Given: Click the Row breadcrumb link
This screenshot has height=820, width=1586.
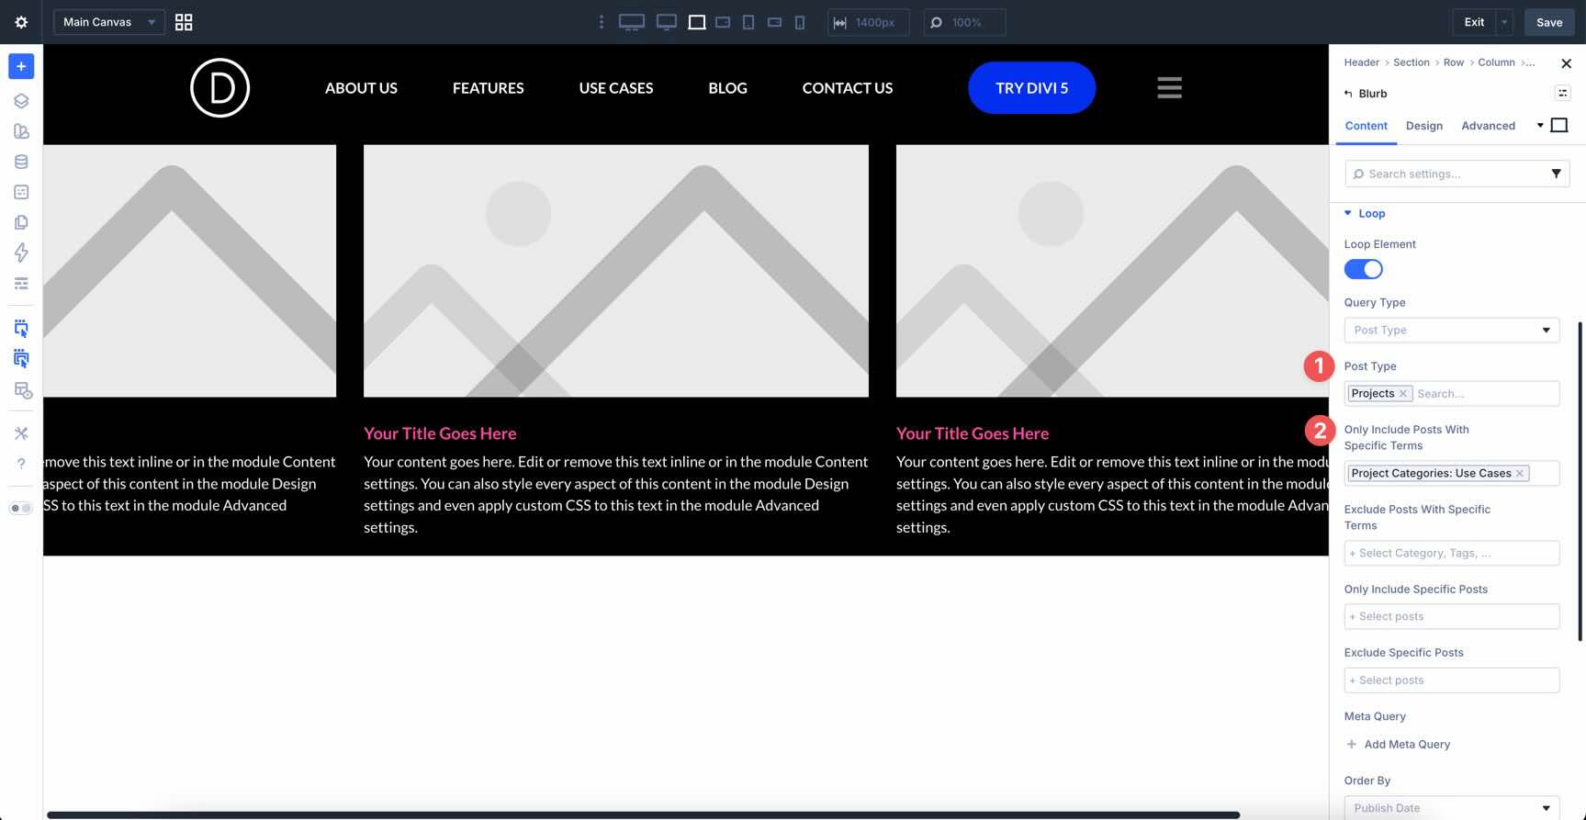Looking at the screenshot, I should click(x=1453, y=62).
